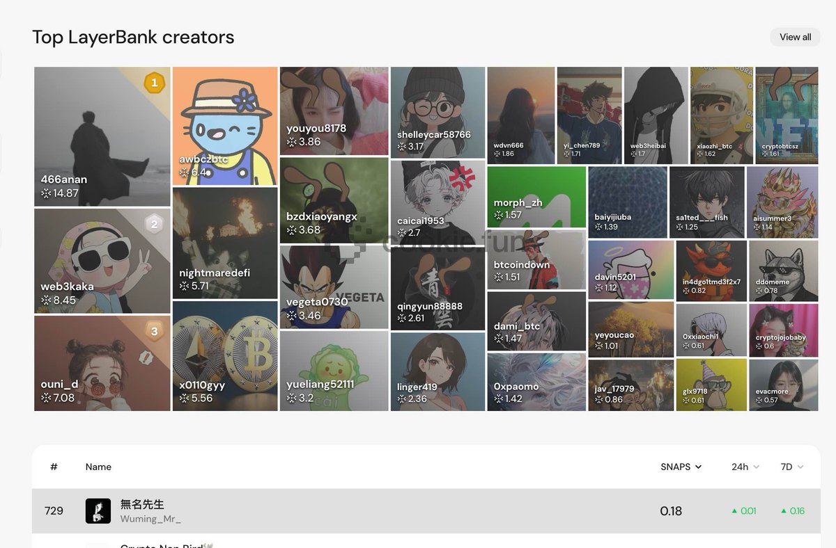Open the cryptojojobaby creator tile
Image resolution: width=836 pixels, height=548 pixels.
784,330
